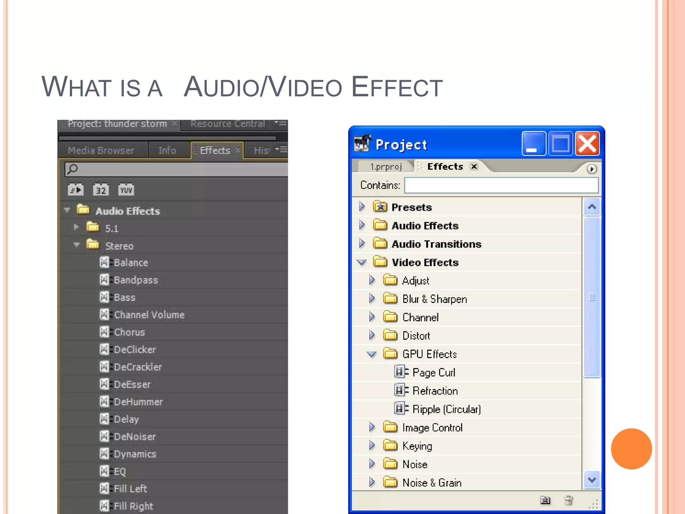Toggle the 32-bit color effects filter
685x514 pixels.
pos(101,190)
